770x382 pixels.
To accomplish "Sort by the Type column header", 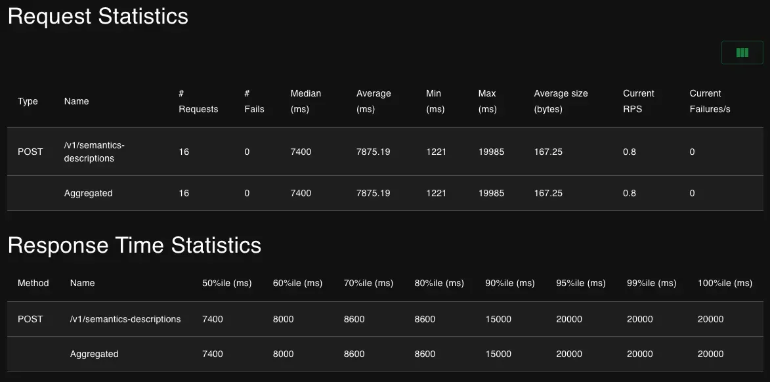I will [28, 101].
